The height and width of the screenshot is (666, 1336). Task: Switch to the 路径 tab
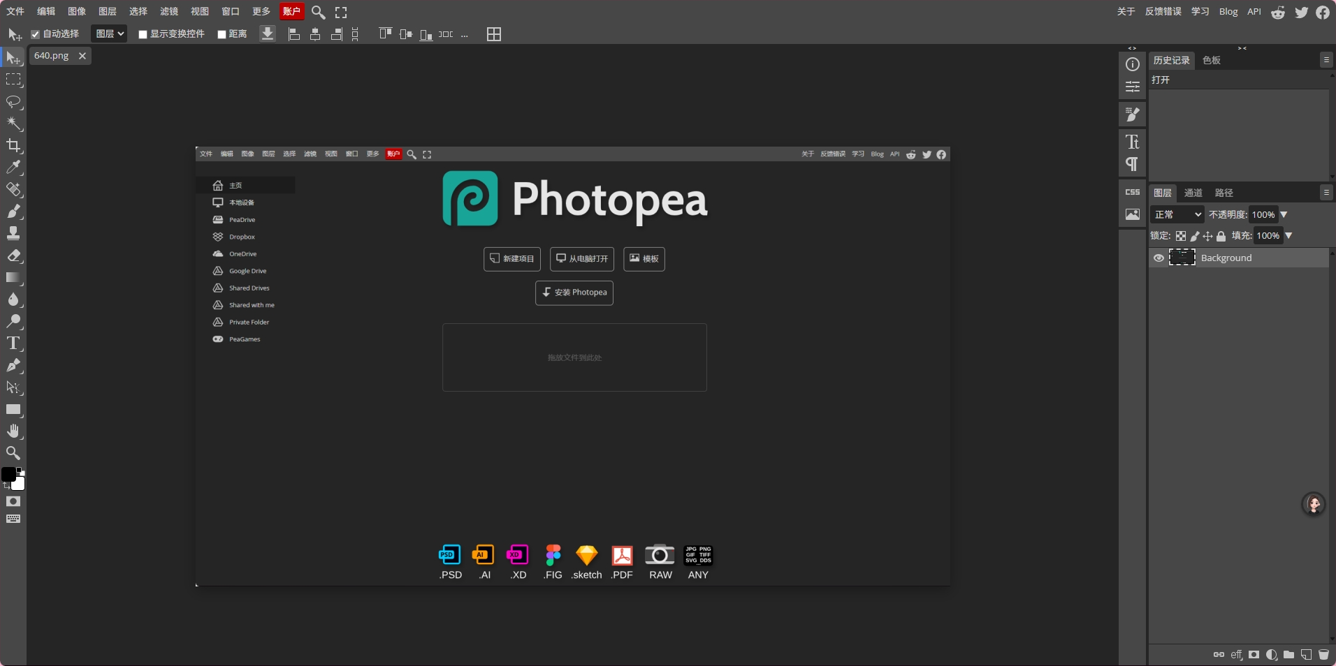tap(1224, 193)
